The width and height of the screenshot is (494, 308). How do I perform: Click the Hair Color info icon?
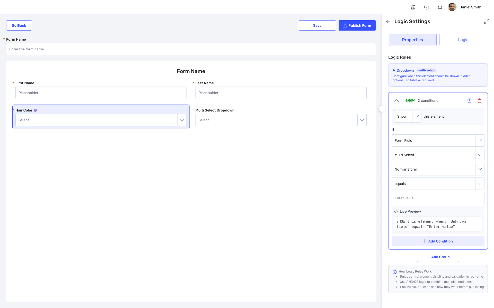pos(35,110)
